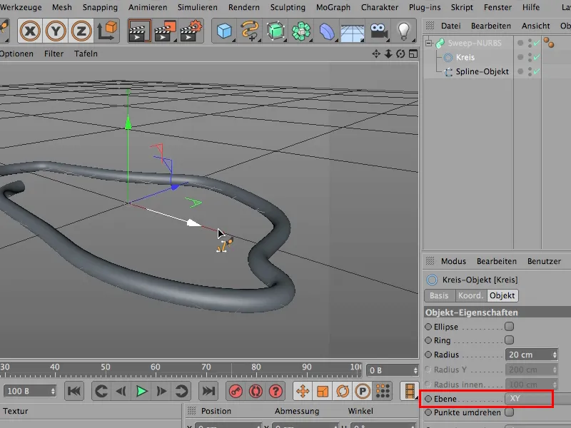Open render settings clapperboard with gear

pos(191,31)
